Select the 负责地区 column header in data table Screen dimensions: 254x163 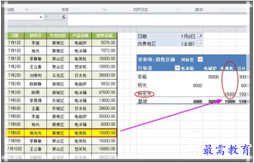(58, 36)
